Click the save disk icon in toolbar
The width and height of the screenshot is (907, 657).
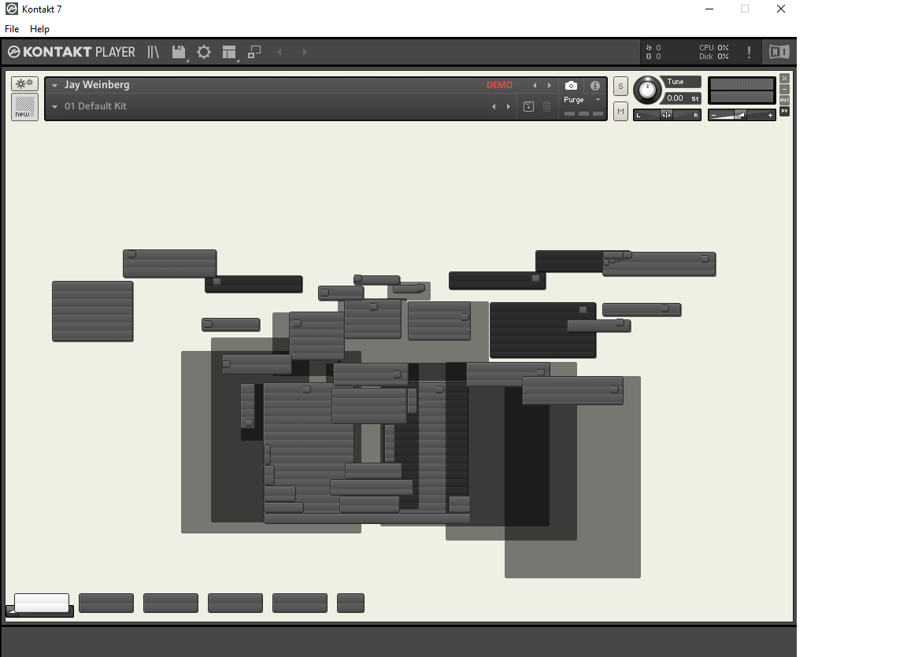pyautogui.click(x=179, y=53)
